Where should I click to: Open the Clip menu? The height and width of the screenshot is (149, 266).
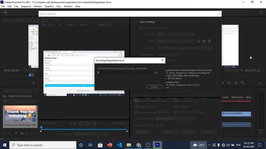pyautogui.click(x=16, y=7)
